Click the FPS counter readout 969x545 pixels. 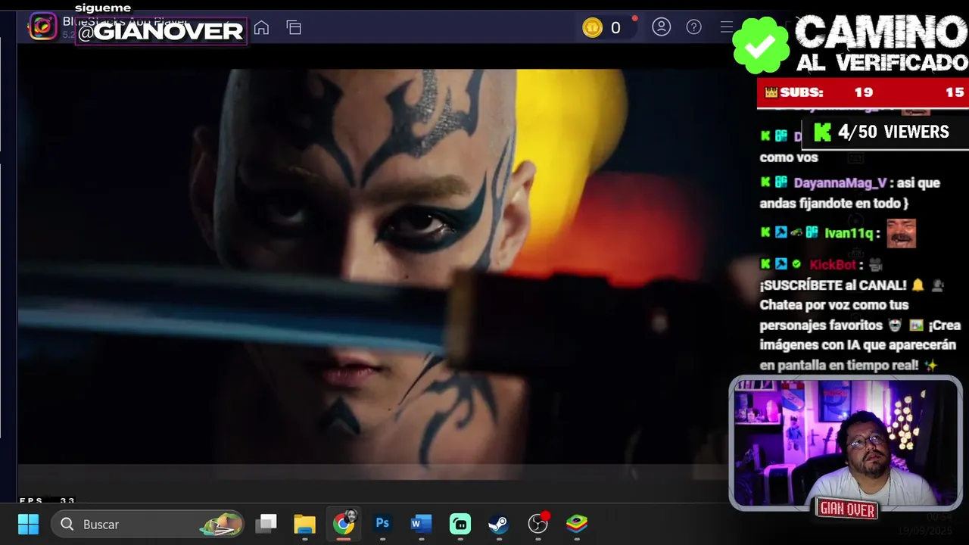[x=47, y=500]
